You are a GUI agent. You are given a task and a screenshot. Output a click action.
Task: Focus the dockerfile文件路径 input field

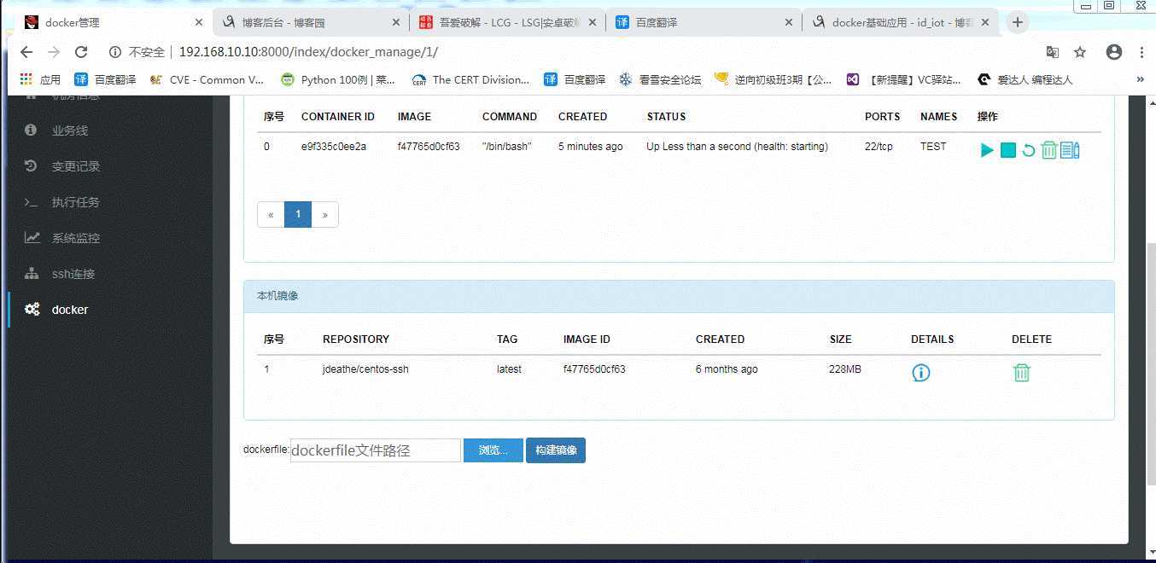pyautogui.click(x=376, y=450)
